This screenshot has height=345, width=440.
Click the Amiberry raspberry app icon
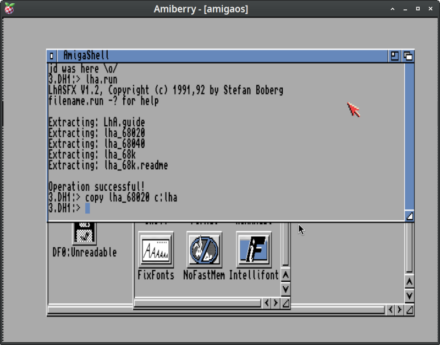point(9,9)
